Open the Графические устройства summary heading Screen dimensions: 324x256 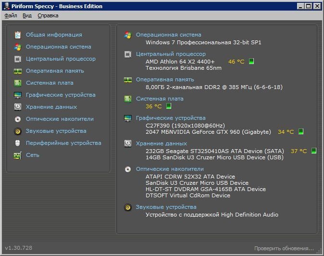coord(171,118)
